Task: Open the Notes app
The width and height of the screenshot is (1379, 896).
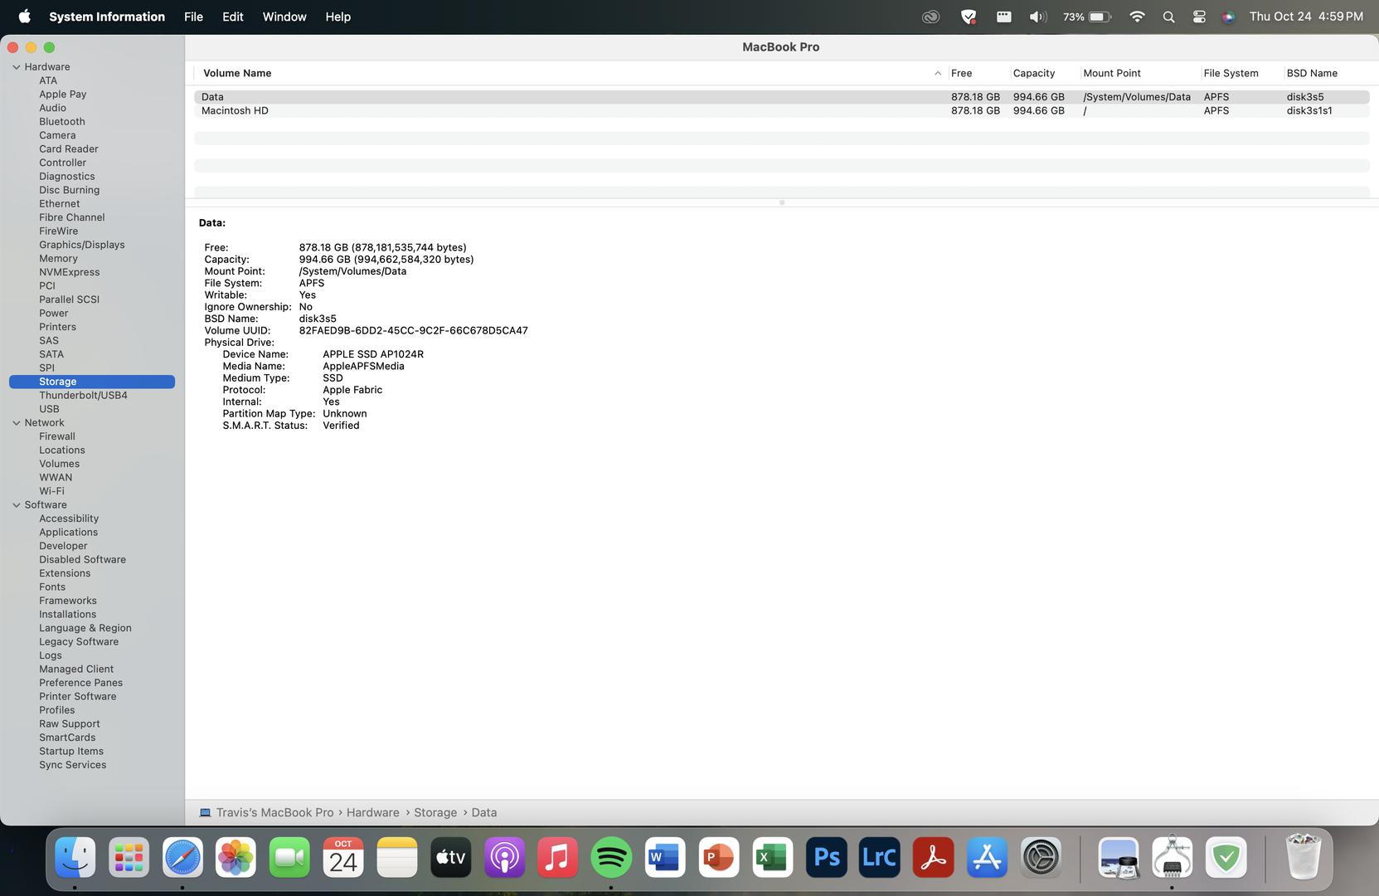Action: tap(397, 857)
